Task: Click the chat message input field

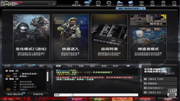Action: (106, 95)
